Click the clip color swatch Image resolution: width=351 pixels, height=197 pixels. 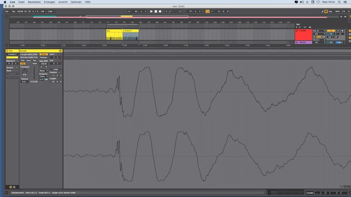pos(12,58)
